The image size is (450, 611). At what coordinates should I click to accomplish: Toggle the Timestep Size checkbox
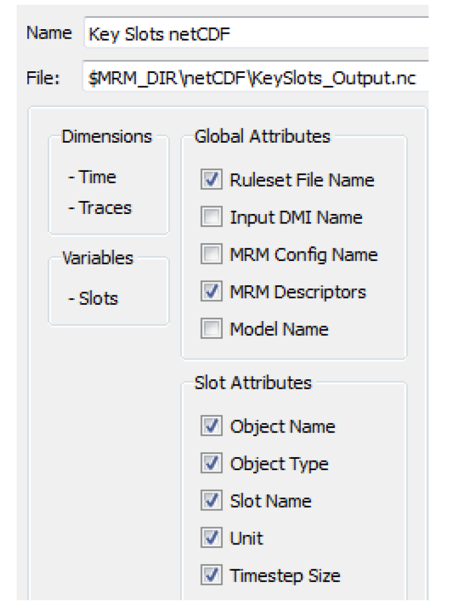[211, 576]
